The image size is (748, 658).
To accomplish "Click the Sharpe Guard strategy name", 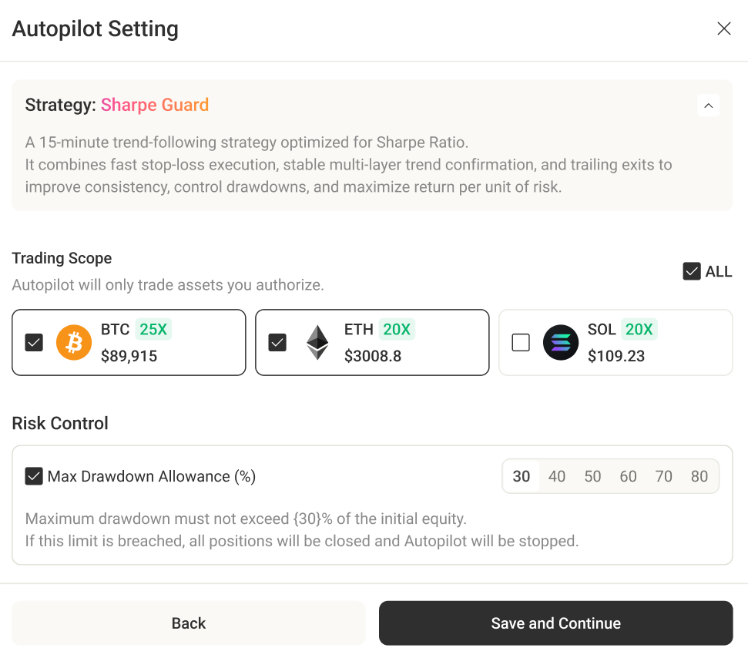I will click(155, 105).
